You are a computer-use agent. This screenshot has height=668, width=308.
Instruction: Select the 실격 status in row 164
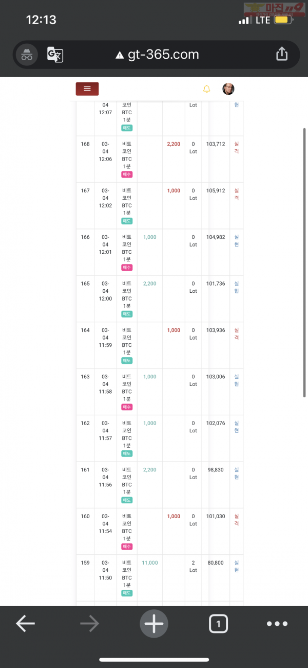(237, 334)
